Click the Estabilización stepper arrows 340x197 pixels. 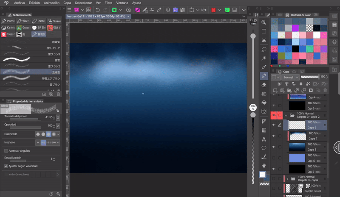(x=54, y=159)
